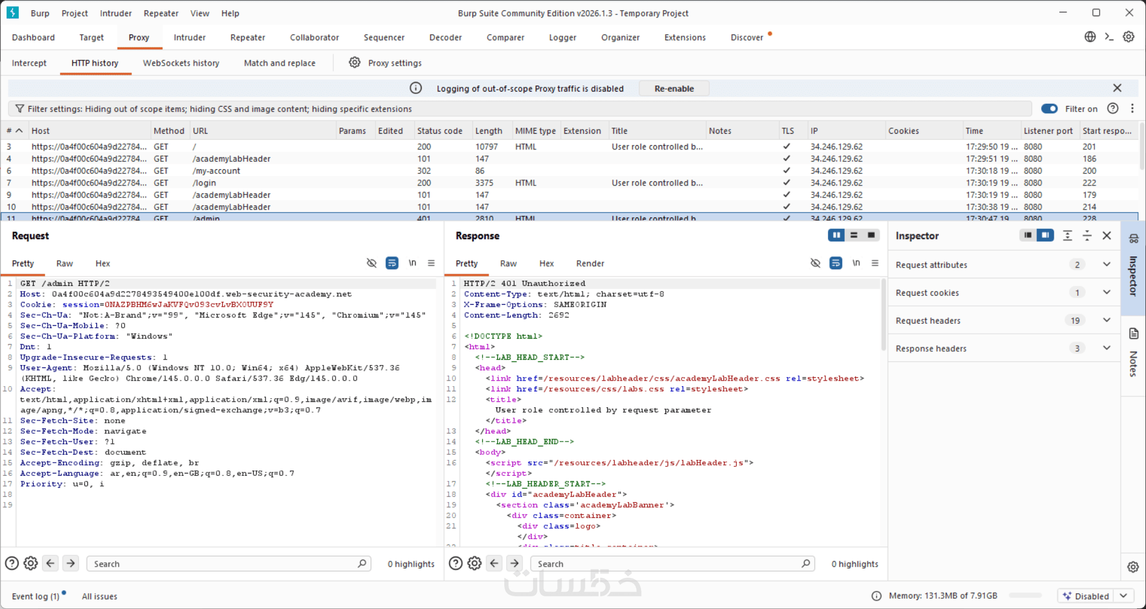Open Filter settings bar
1146x609 pixels.
[x=520, y=109]
